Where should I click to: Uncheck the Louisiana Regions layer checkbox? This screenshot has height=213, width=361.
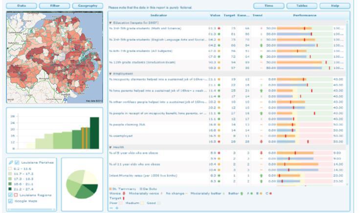tap(10, 195)
